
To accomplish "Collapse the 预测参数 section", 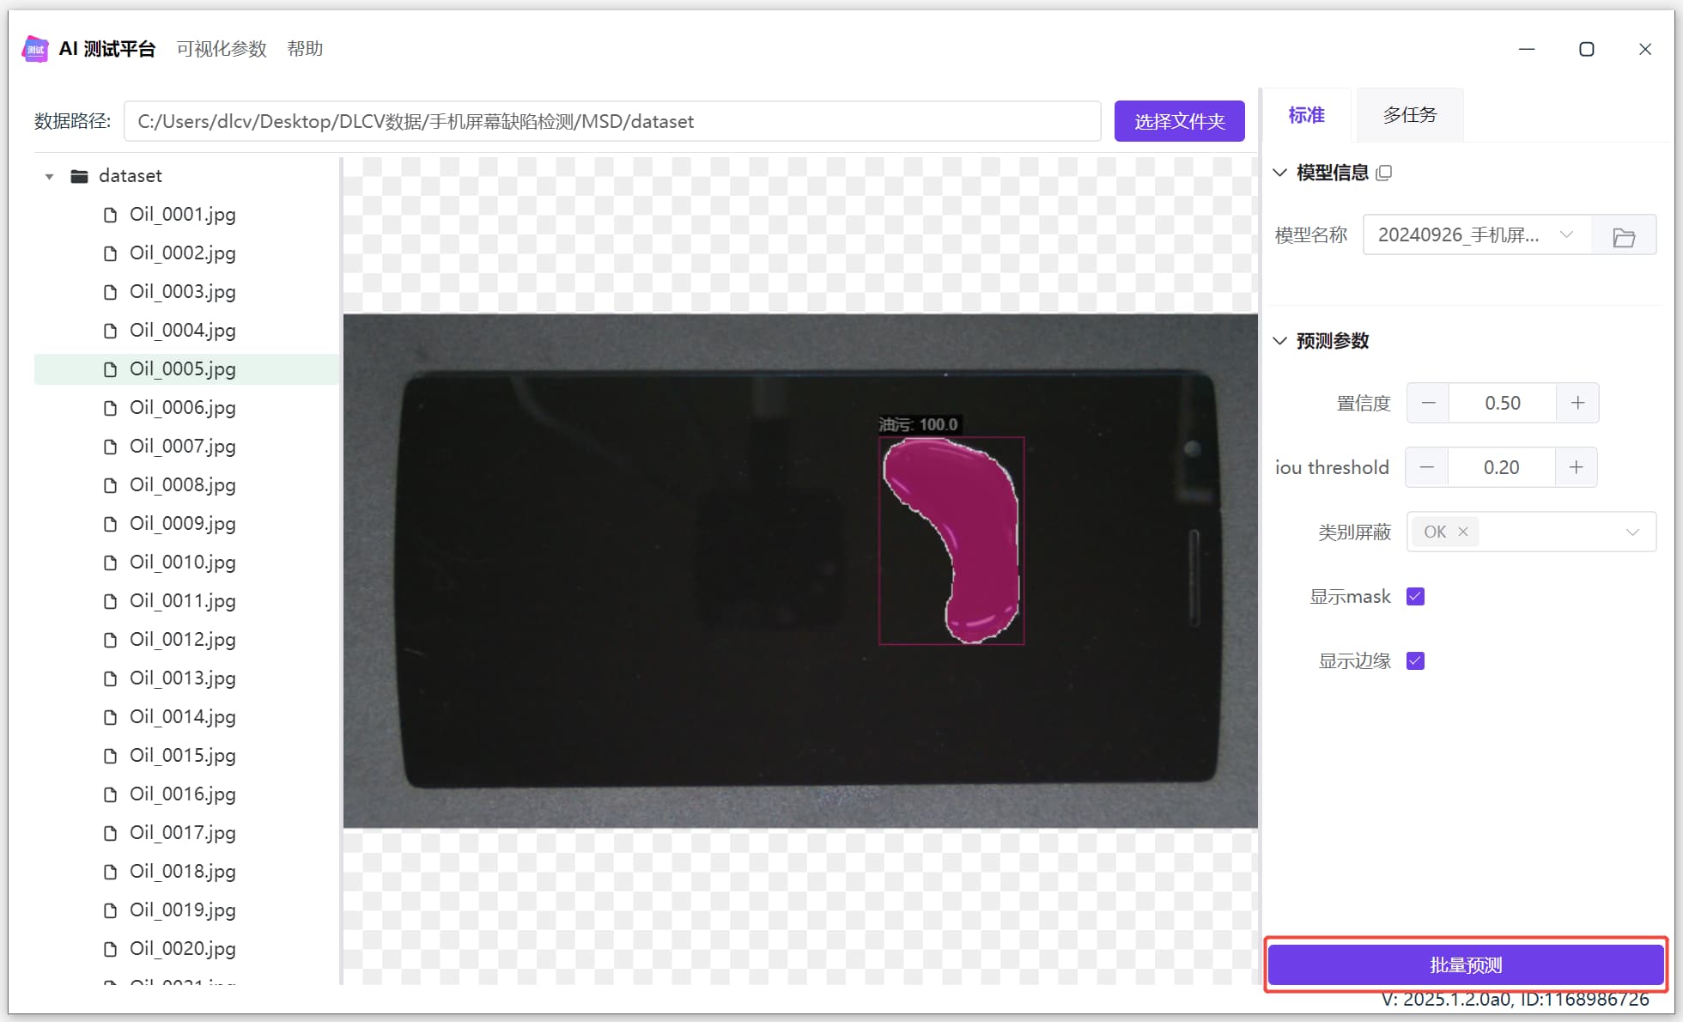I will pyautogui.click(x=1279, y=341).
